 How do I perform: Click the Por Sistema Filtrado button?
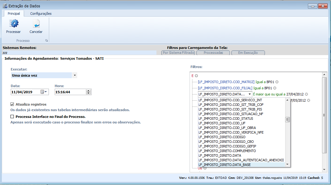pos(178,53)
